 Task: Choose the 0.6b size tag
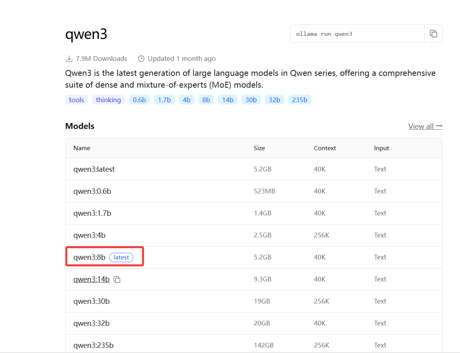139,100
